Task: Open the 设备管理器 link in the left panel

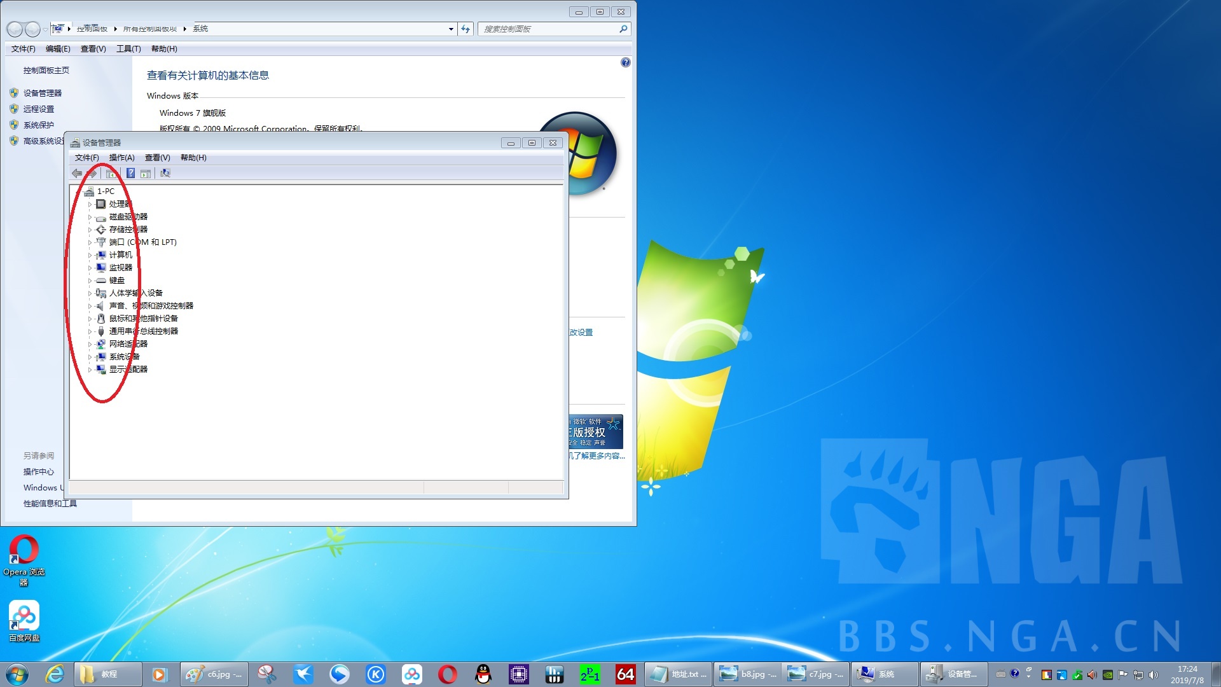Action: click(x=43, y=93)
